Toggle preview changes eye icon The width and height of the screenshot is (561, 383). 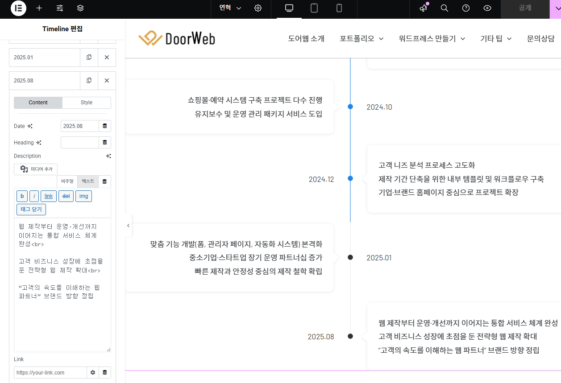click(487, 8)
